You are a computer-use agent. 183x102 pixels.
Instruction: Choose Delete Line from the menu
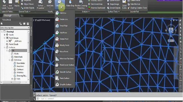65,19
